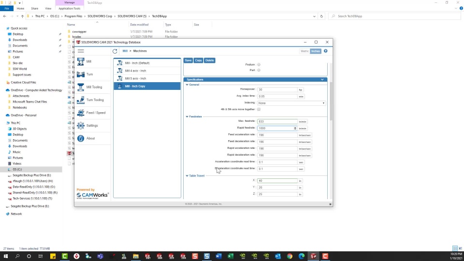Select the Mill - Inch (Default) machine
Screen dimensions: 464x261
[x=147, y=63]
